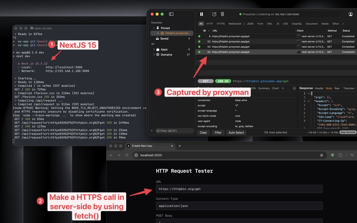Click the round filter icon in request panel

(294, 88)
